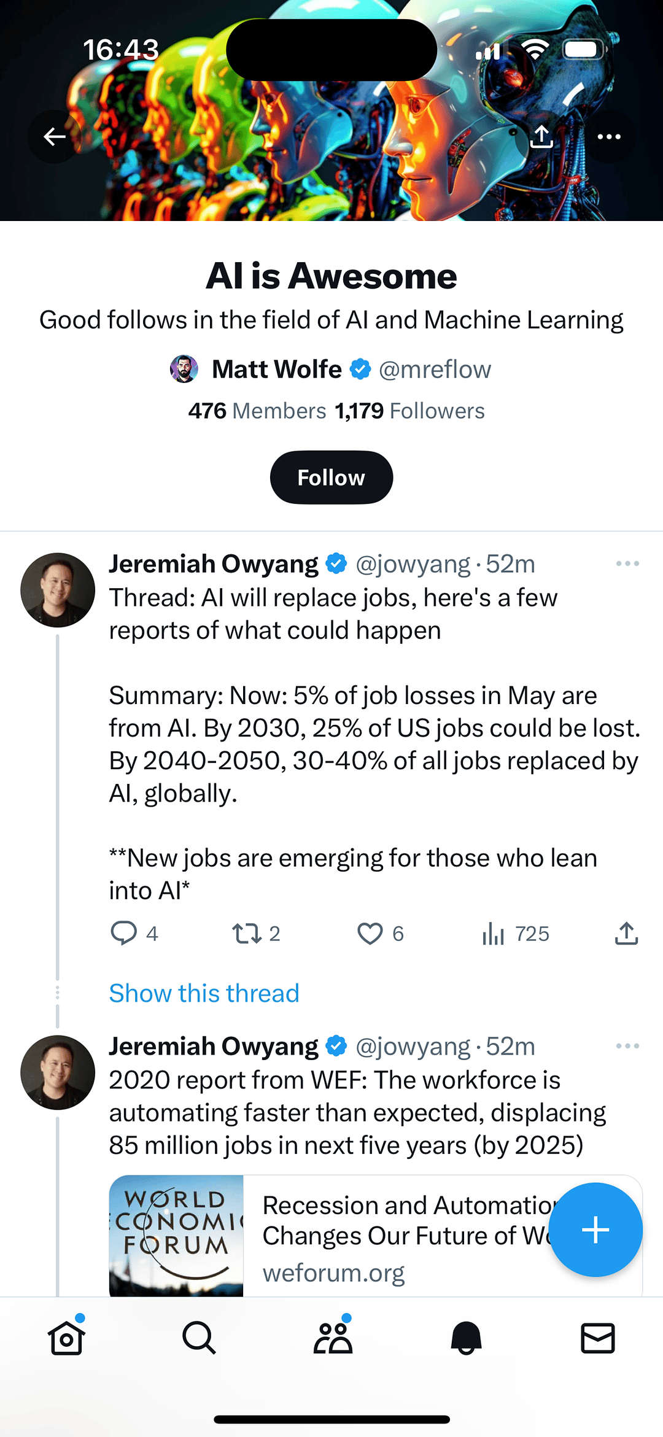This screenshot has width=663, height=1437.
Task: Open the Search tab
Action: coord(199,1338)
